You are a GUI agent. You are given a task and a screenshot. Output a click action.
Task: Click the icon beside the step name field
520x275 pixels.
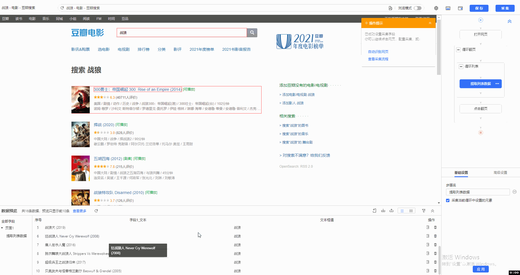pyautogui.click(x=514, y=192)
